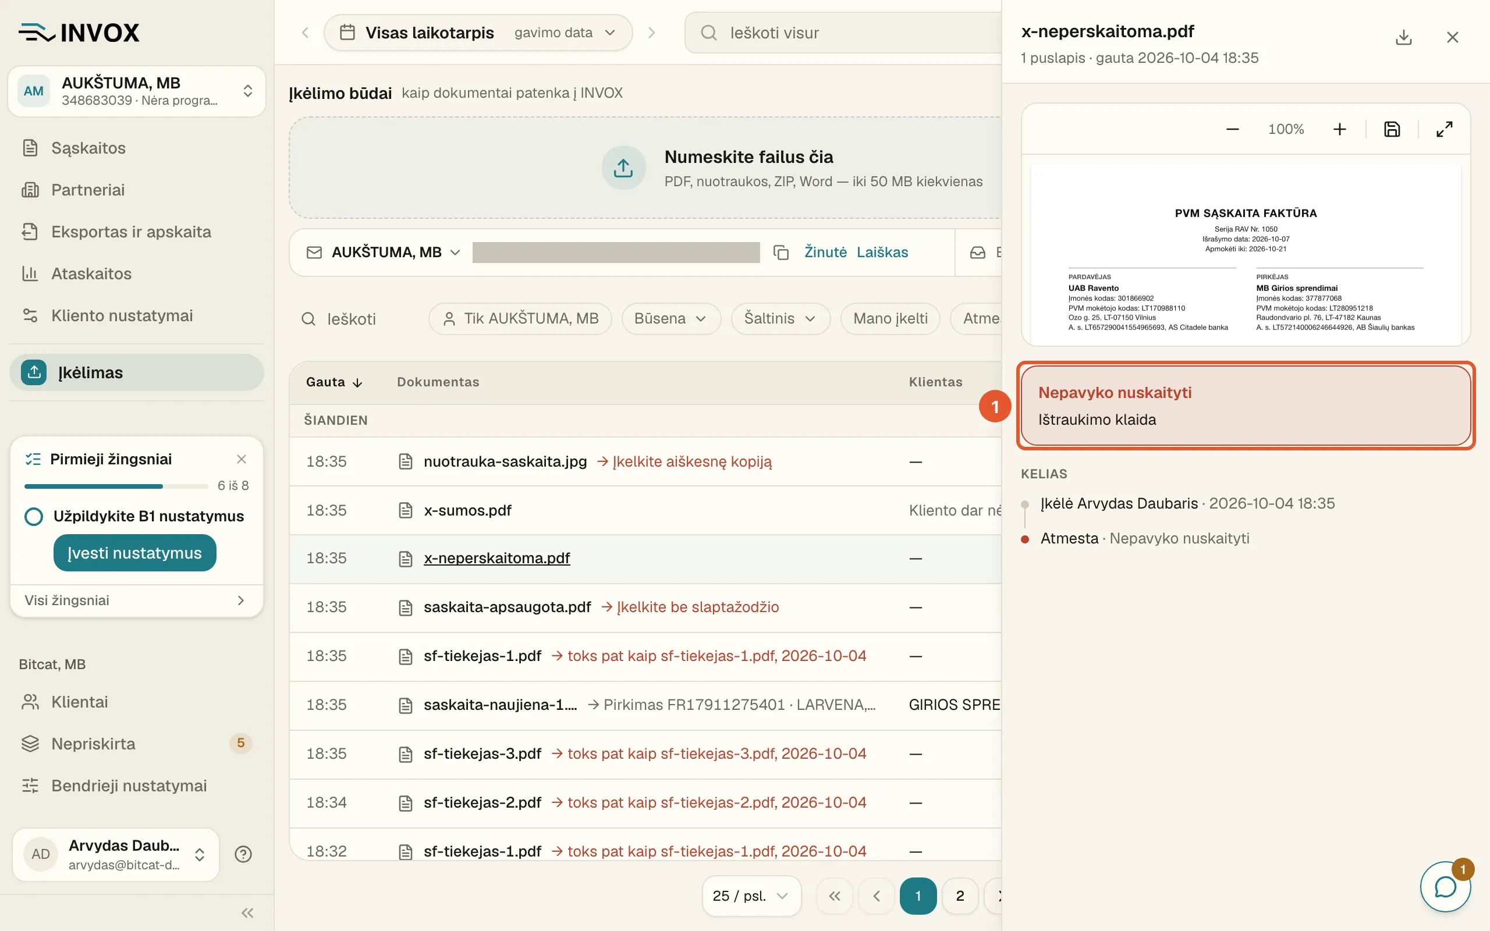Screen dimensions: 1490x931
Task: Expand the Būsena filter dropdown
Action: (x=670, y=318)
